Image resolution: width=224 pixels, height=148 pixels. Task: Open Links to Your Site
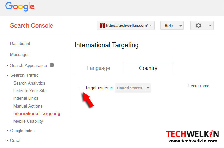click(x=30, y=91)
